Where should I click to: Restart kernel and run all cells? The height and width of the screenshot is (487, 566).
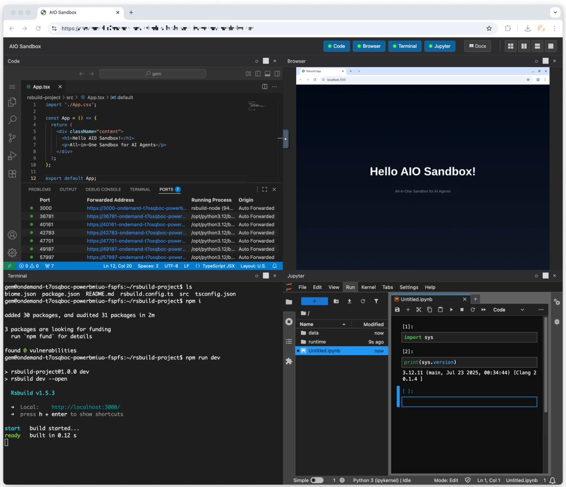point(483,310)
